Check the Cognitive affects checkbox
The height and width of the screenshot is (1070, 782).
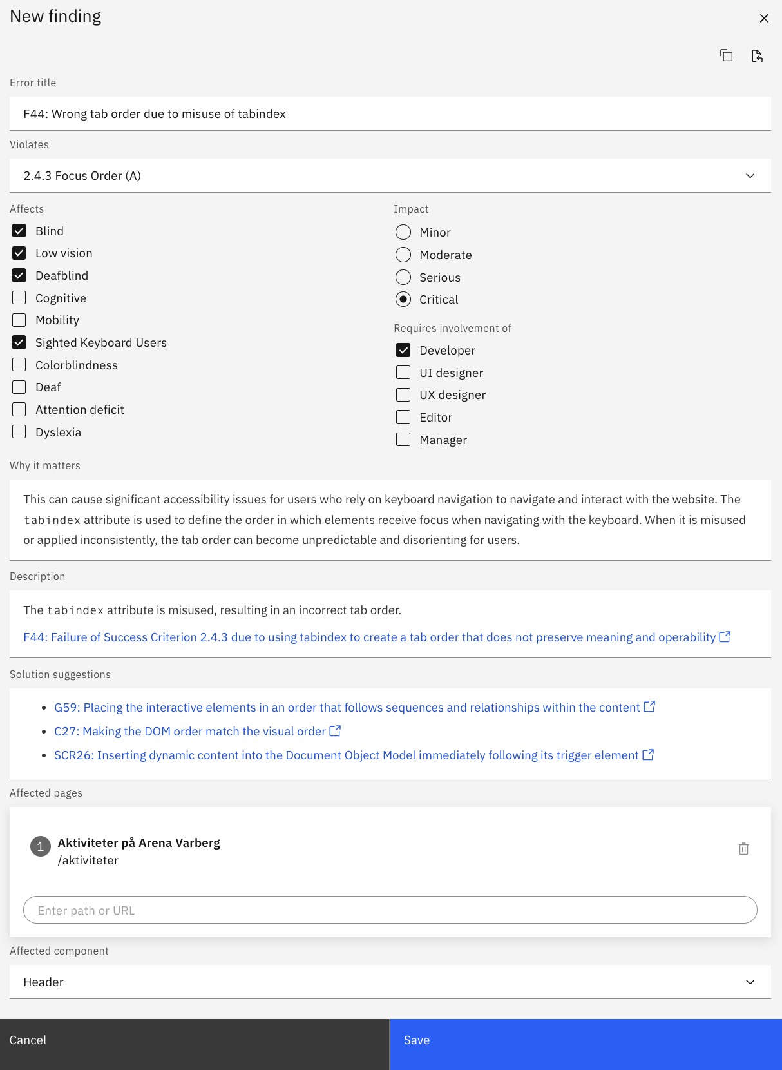point(19,297)
